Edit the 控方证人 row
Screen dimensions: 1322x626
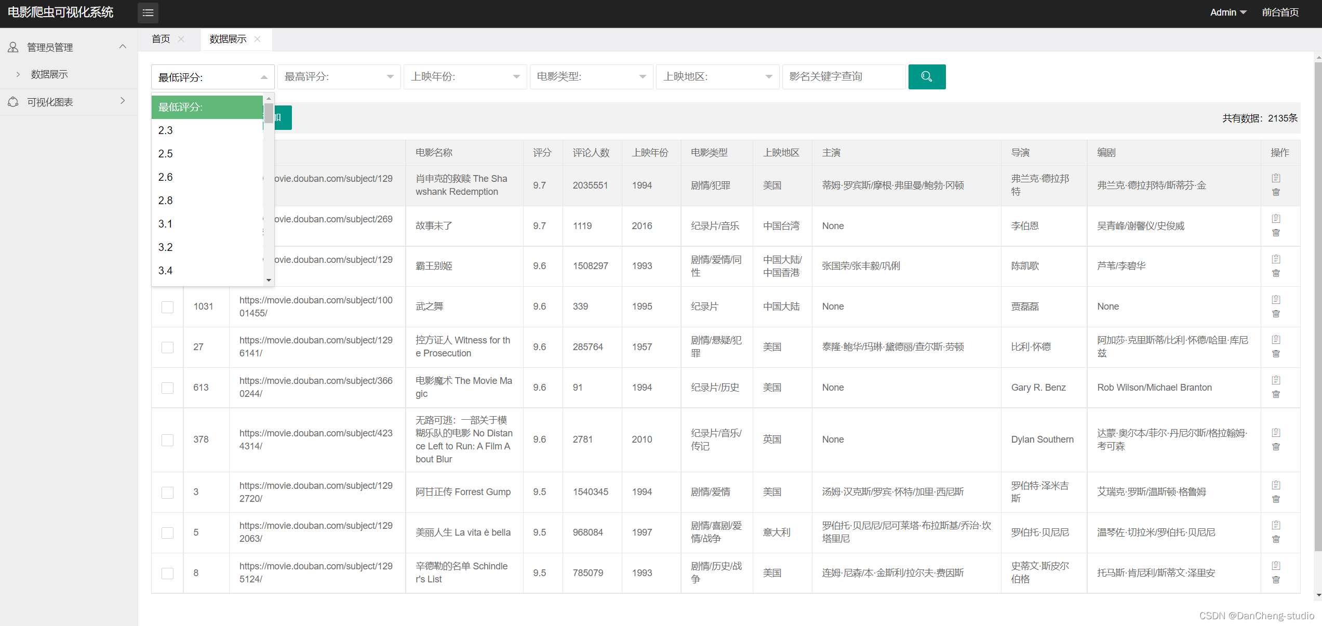(x=1276, y=340)
